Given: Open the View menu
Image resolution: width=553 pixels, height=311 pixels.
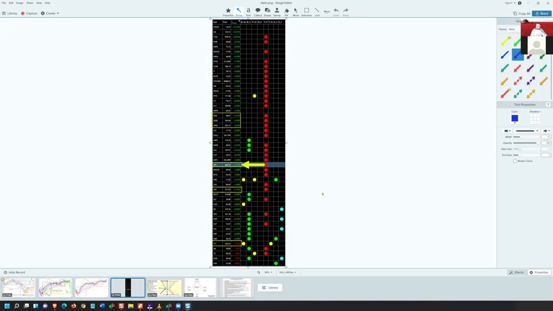Looking at the screenshot, I should click(x=39, y=3).
